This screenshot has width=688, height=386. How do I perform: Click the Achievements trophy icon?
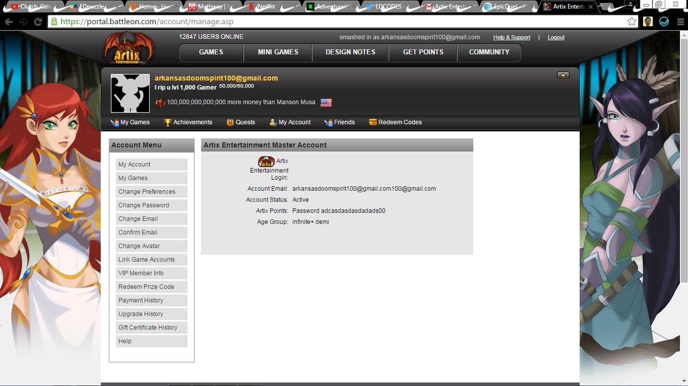(x=168, y=122)
